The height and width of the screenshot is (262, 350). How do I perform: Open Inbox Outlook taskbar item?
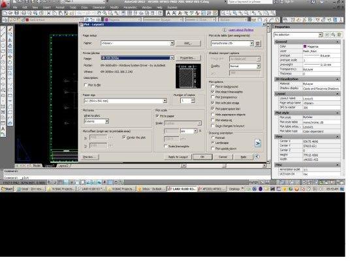(151, 189)
